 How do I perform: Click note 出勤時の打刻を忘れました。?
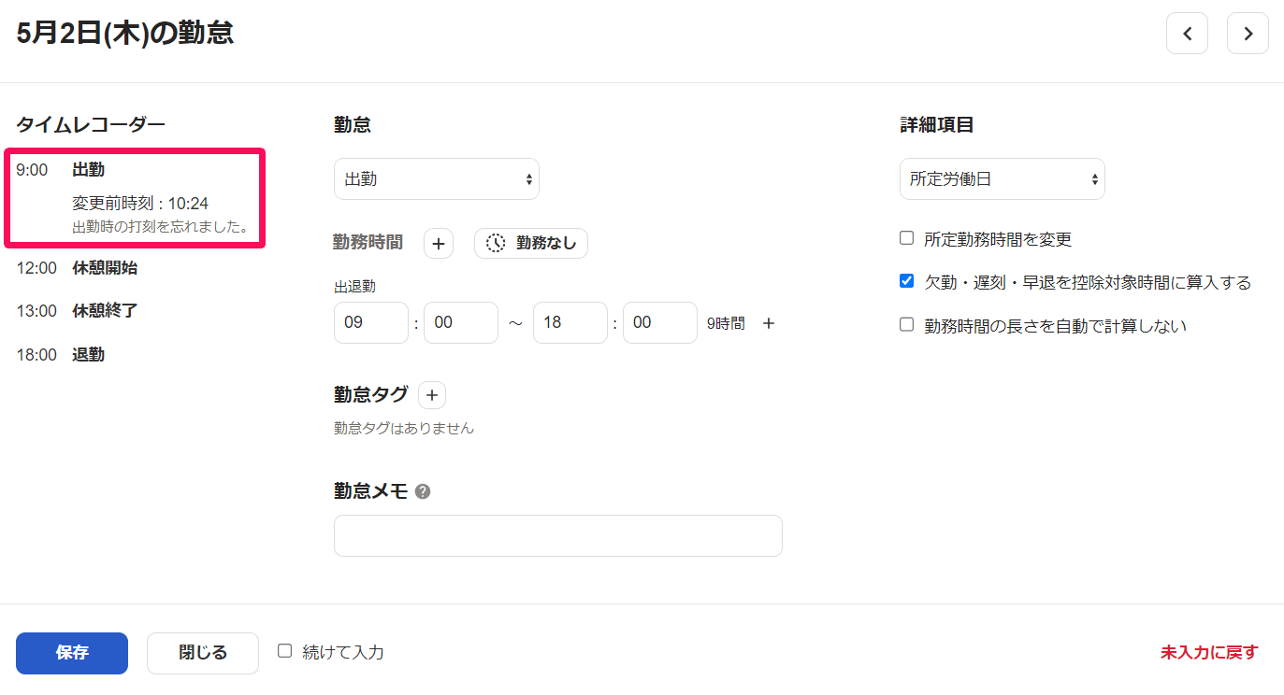(160, 227)
